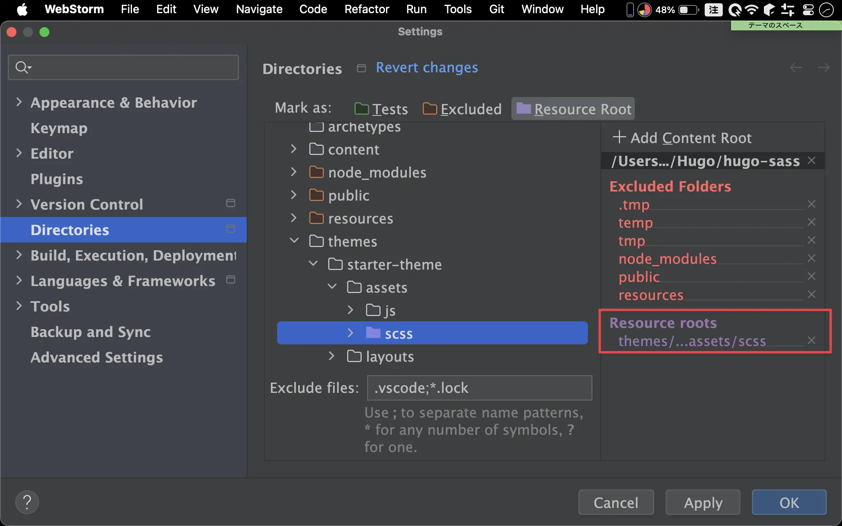Click Revert changes link
842x526 pixels.
[x=427, y=67]
